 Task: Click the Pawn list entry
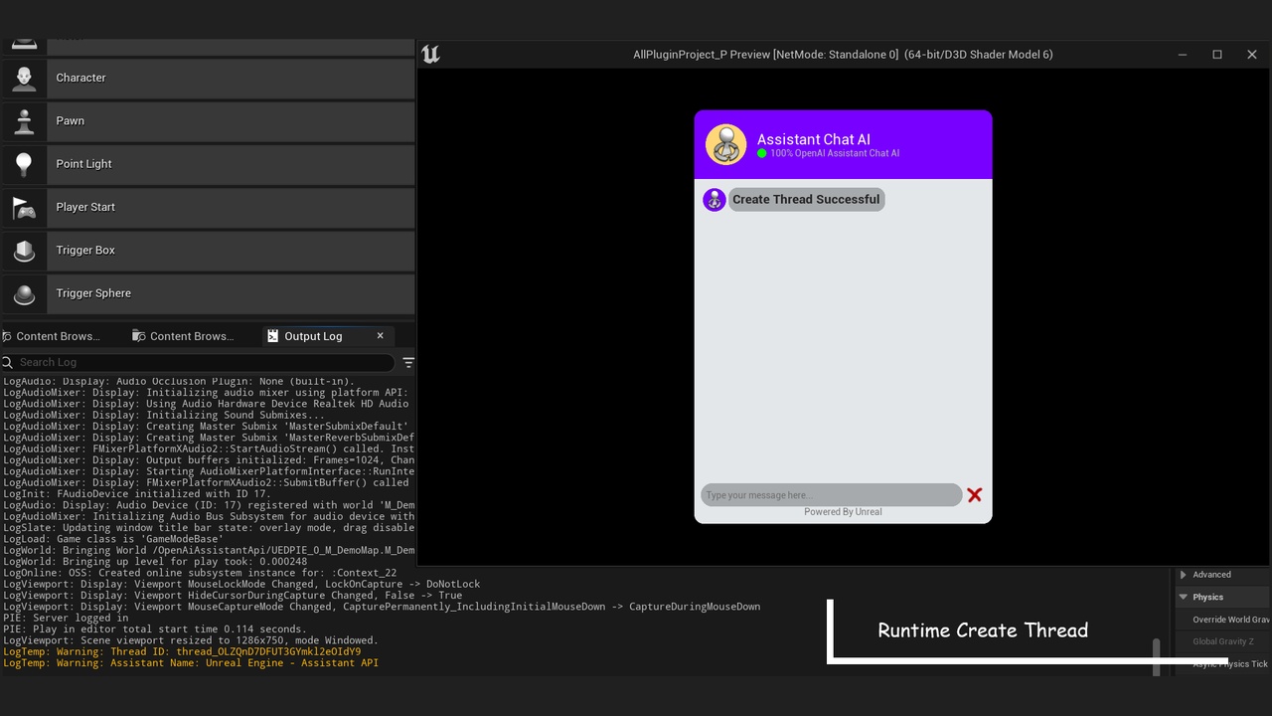pyautogui.click(x=208, y=121)
